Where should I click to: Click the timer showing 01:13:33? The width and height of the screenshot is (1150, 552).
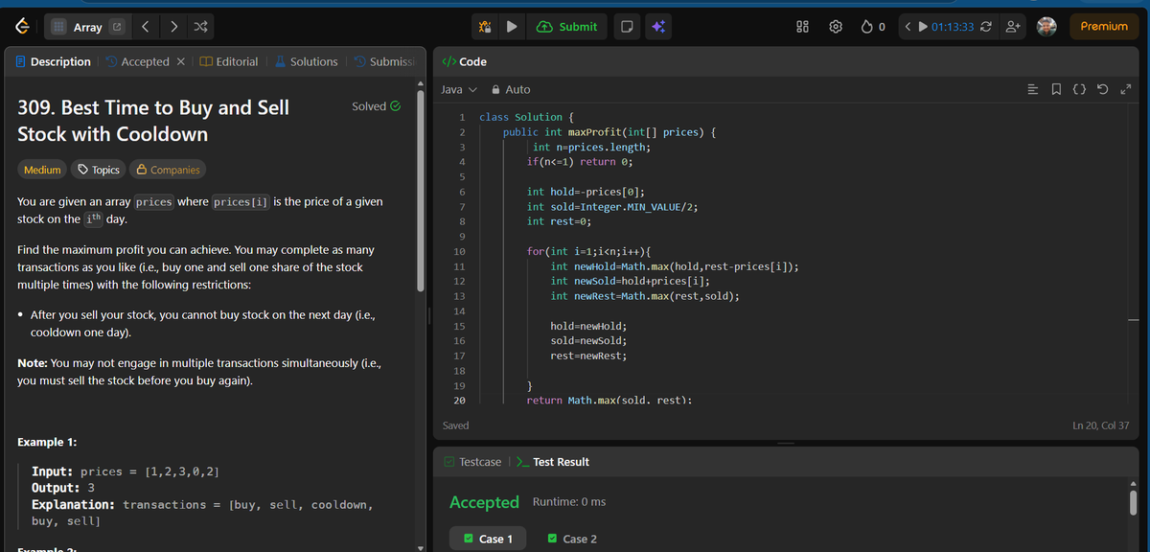[x=954, y=27]
